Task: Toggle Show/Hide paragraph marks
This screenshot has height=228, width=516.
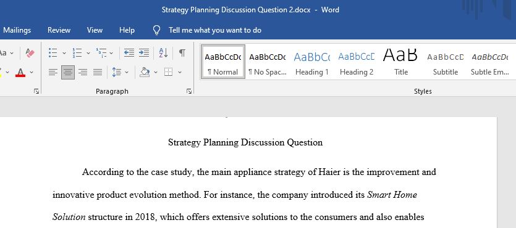Action: click(182, 52)
